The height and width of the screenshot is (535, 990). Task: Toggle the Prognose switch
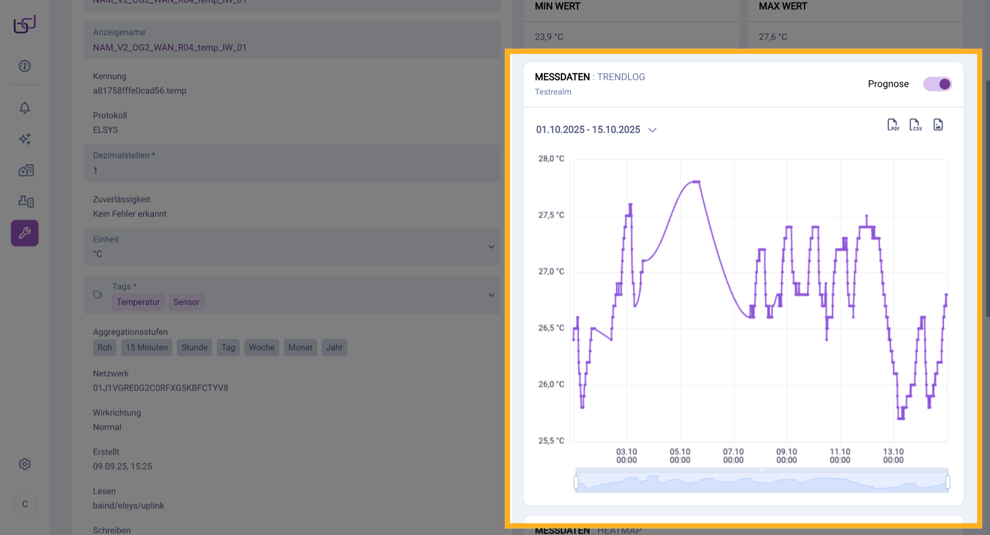click(x=937, y=84)
